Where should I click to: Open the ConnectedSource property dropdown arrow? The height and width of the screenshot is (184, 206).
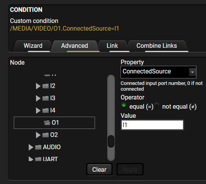pos(192,72)
